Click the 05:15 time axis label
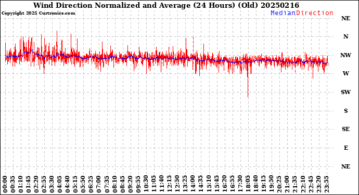 pos(75,184)
